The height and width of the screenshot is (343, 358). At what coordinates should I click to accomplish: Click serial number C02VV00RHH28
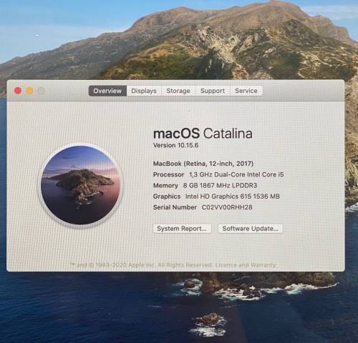[227, 207]
